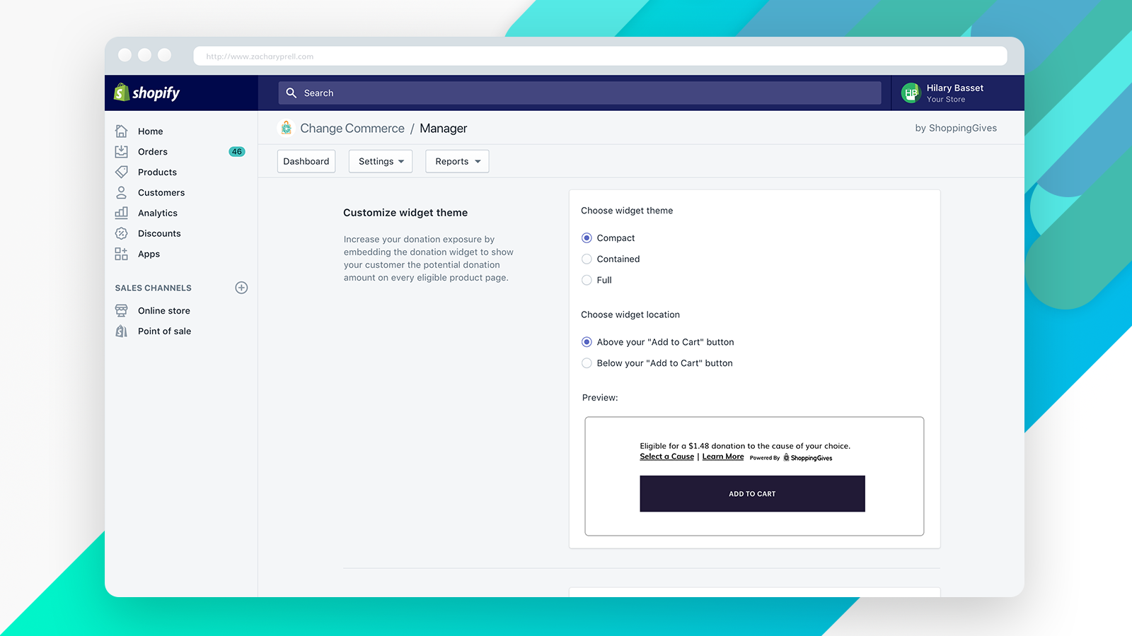Screen dimensions: 1132x636
Task: Click the ShoppingGives logo in preview
Action: click(808, 458)
